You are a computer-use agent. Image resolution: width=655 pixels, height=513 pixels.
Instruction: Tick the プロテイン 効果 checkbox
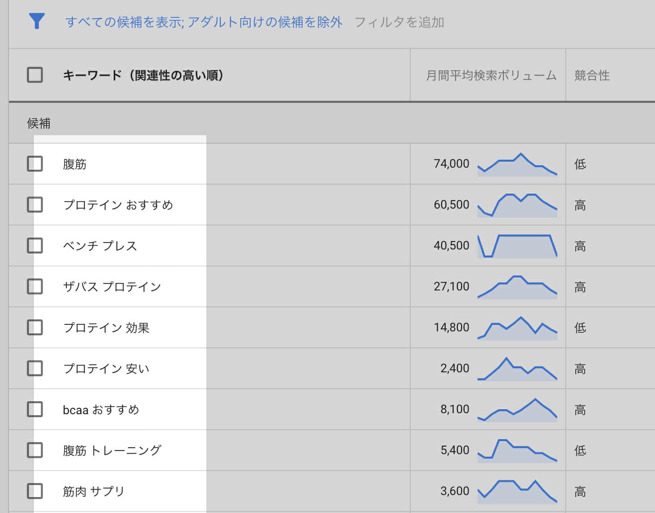(35, 327)
